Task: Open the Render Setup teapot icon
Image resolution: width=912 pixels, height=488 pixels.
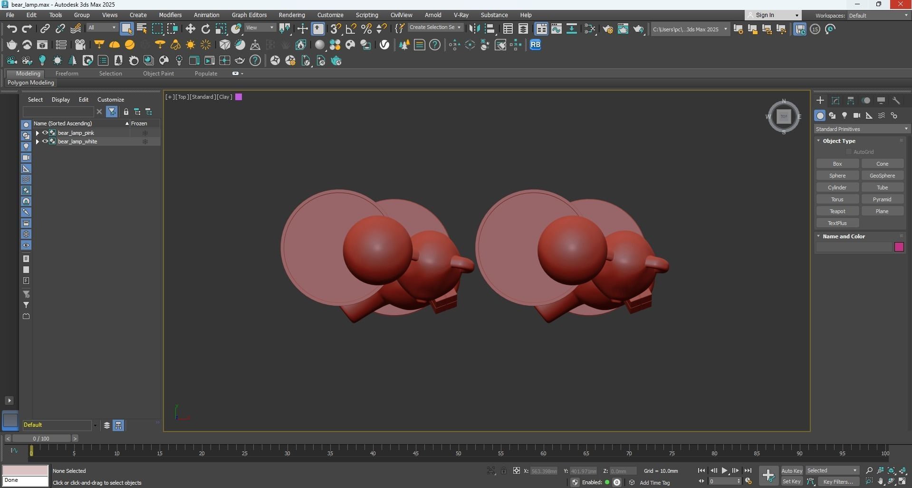Action: [x=608, y=29]
